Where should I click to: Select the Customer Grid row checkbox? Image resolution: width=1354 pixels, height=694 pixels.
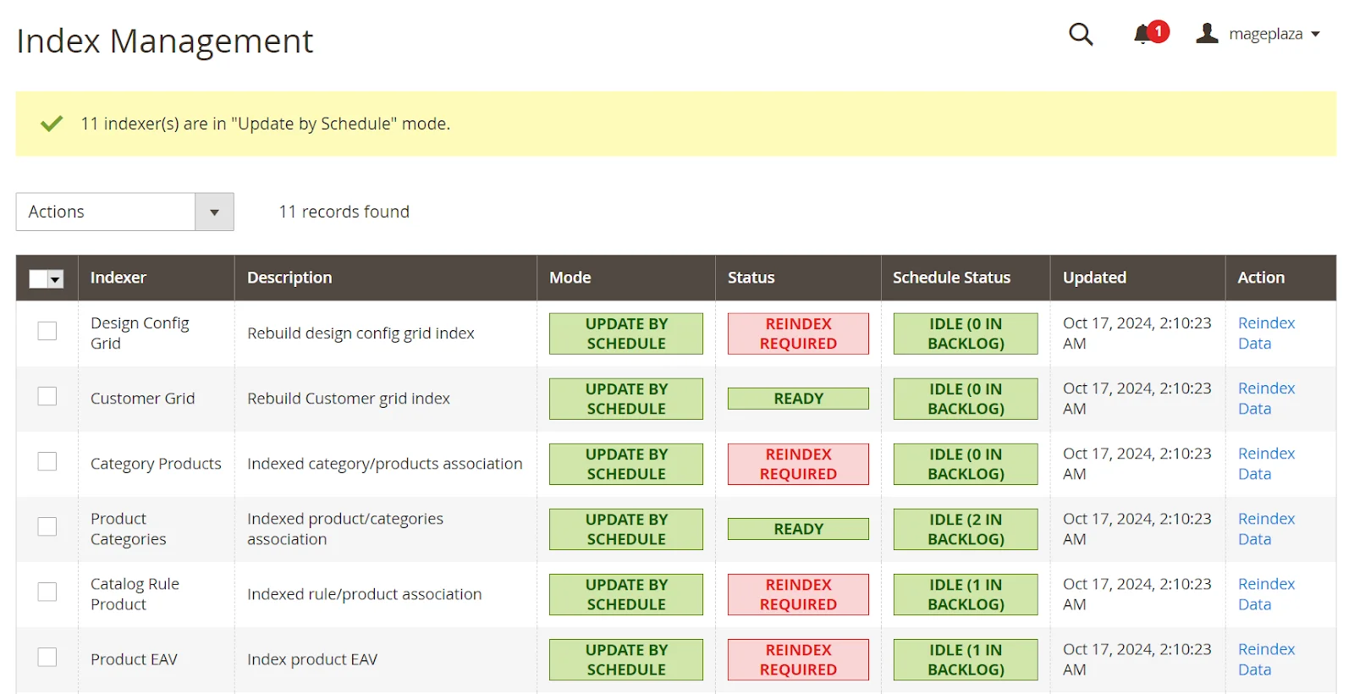47,396
